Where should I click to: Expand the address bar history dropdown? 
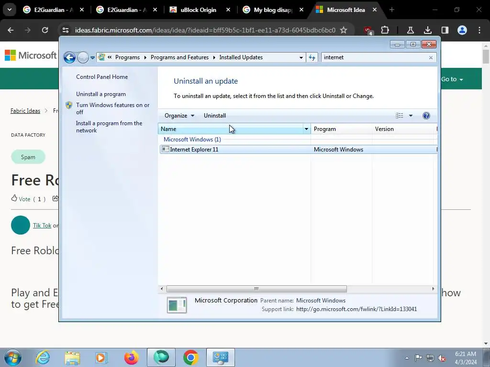pos(301,58)
